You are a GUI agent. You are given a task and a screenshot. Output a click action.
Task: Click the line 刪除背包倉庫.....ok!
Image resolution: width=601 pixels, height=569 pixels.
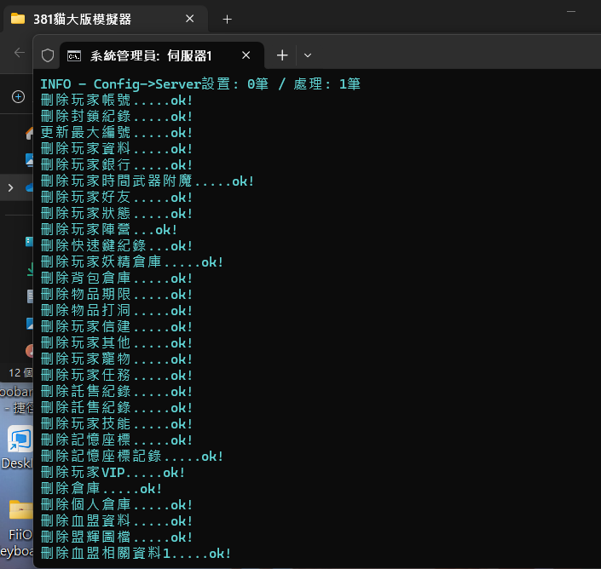point(117,279)
